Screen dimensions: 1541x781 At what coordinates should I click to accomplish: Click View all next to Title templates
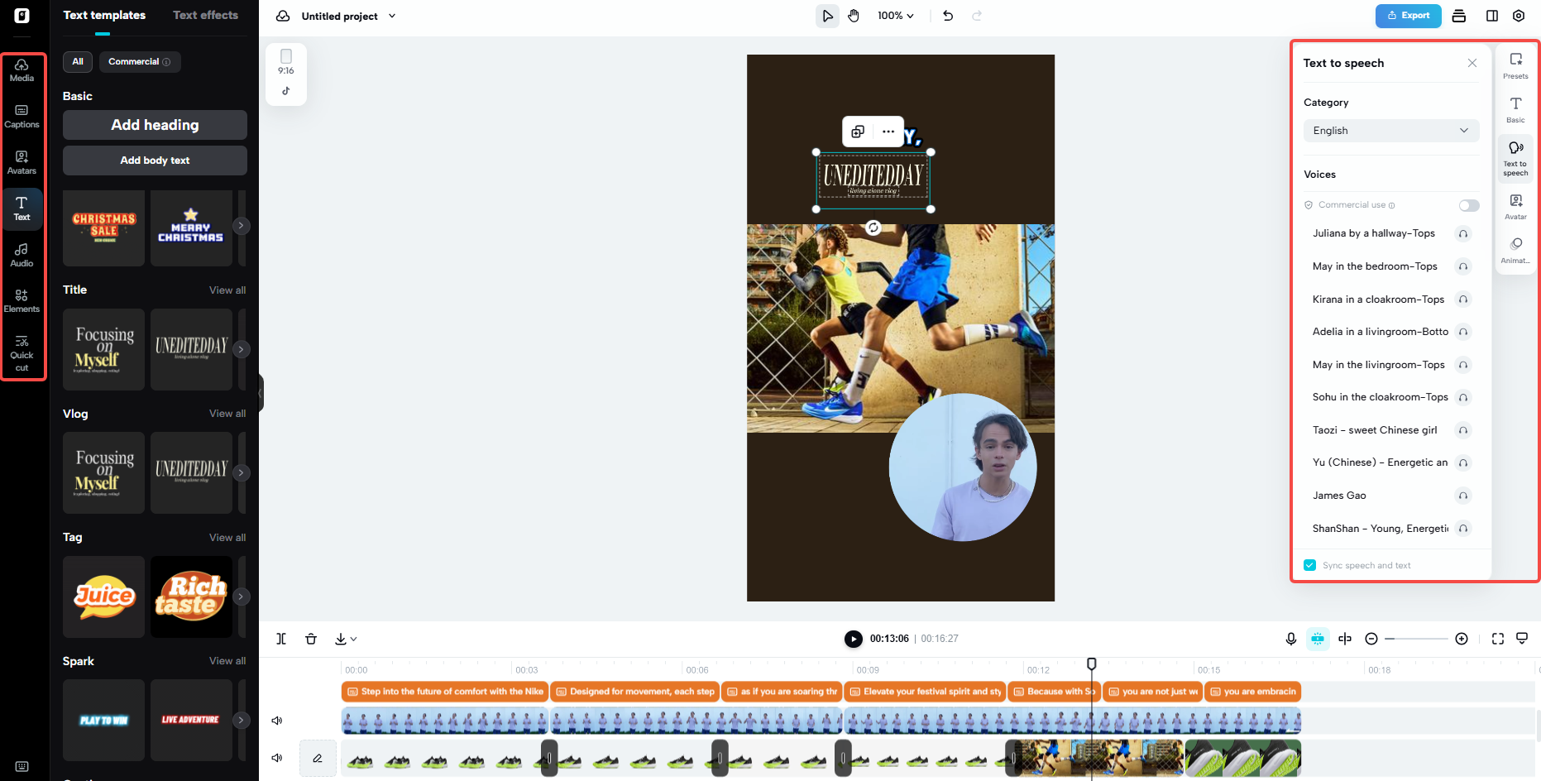[227, 290]
